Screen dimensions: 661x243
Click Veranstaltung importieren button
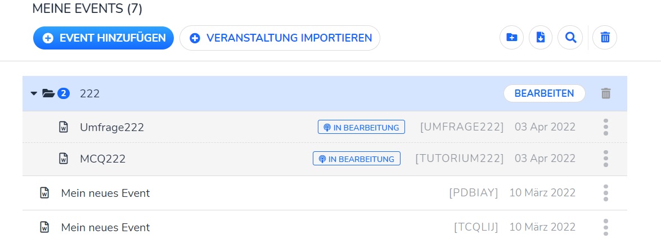(x=280, y=38)
